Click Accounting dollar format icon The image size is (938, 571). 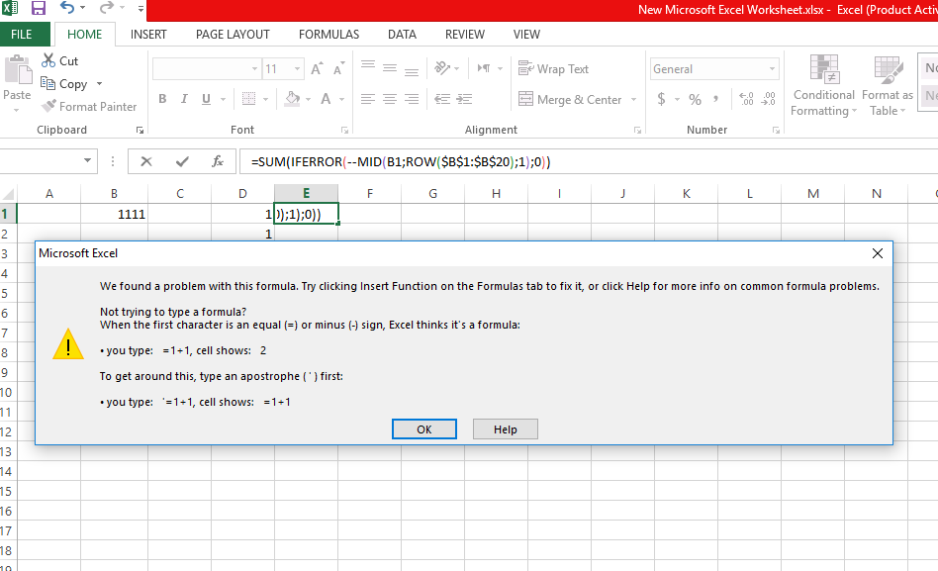[662, 99]
